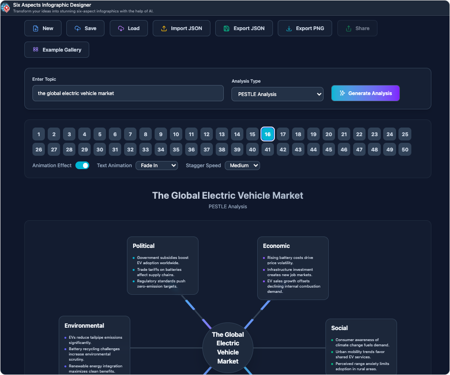Select layout style number 17
The height and width of the screenshot is (375, 450).
(283, 134)
